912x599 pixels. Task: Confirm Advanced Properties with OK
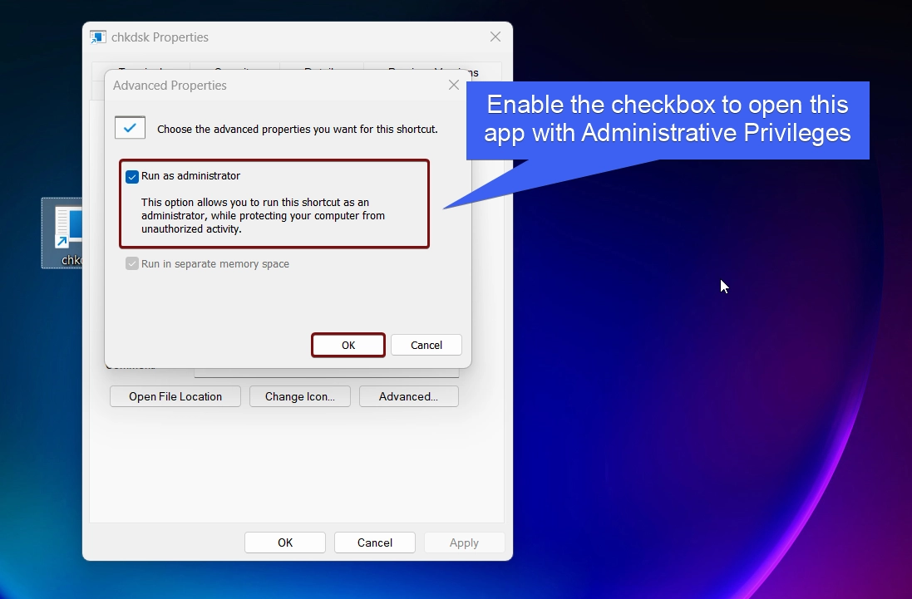coord(348,345)
